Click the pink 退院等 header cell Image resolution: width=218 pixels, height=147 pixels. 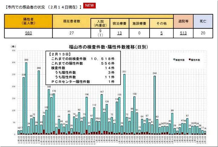183,21
